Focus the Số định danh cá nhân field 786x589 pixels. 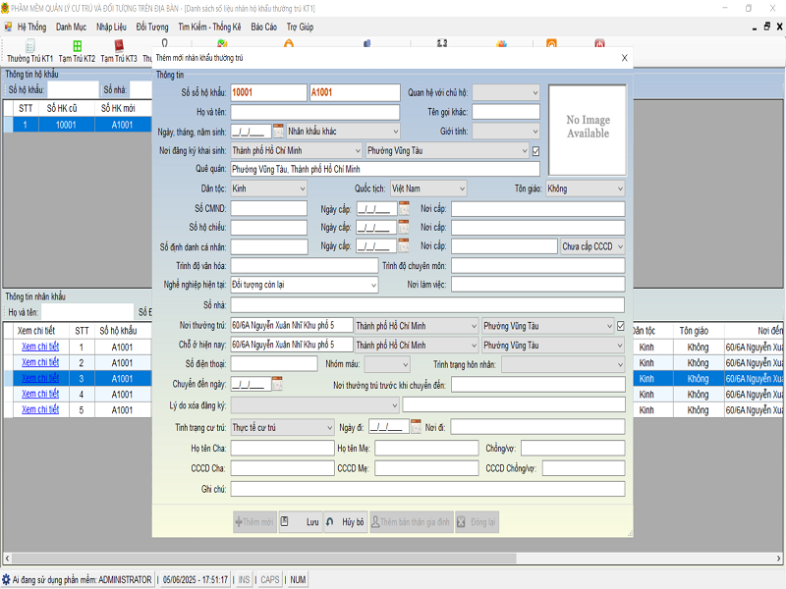click(269, 247)
